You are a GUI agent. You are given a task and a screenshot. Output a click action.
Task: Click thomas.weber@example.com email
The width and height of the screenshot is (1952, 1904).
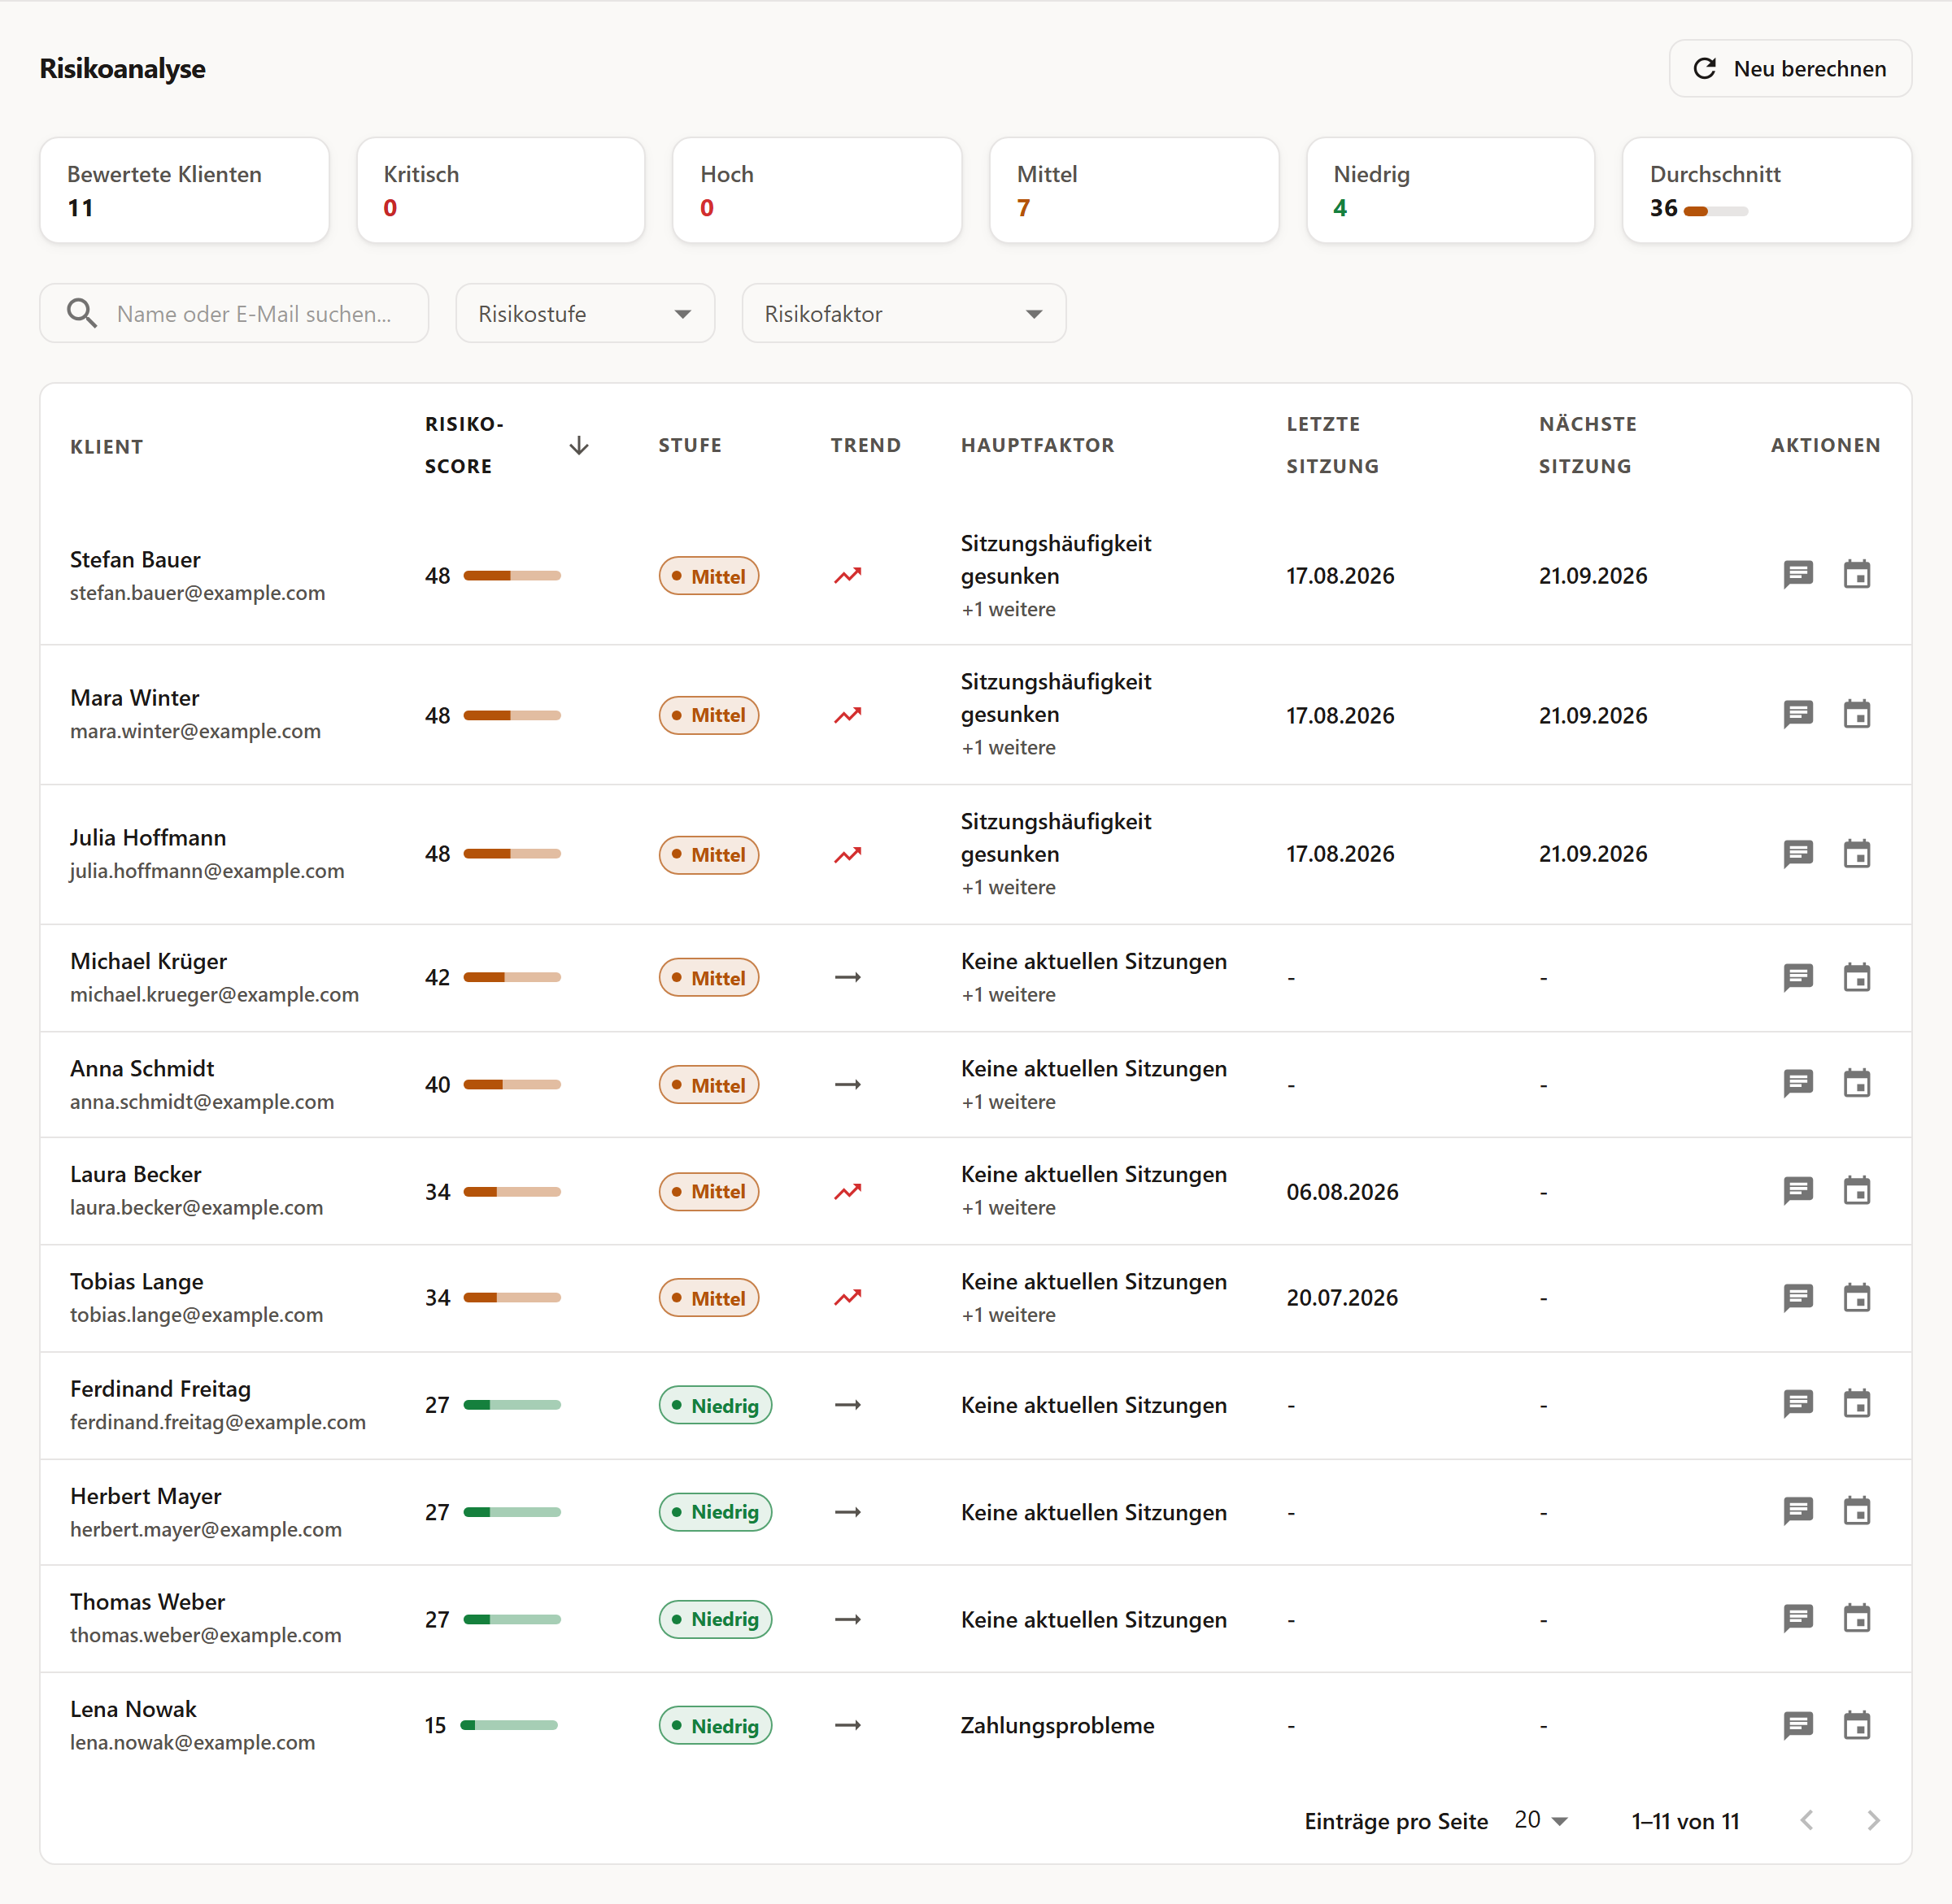[x=206, y=1634]
